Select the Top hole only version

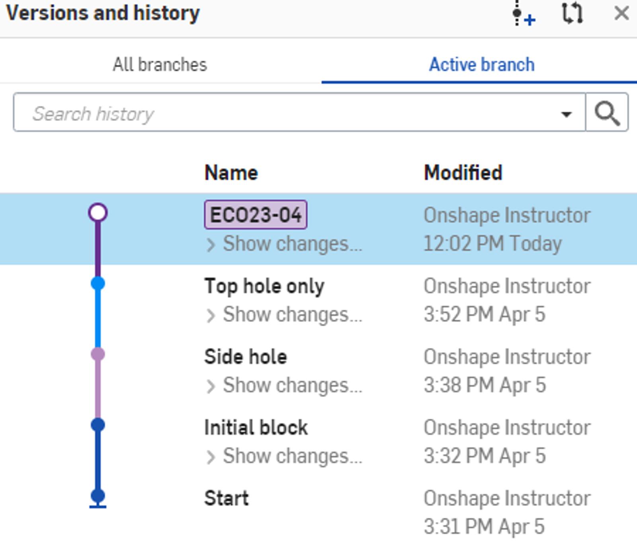tap(264, 286)
